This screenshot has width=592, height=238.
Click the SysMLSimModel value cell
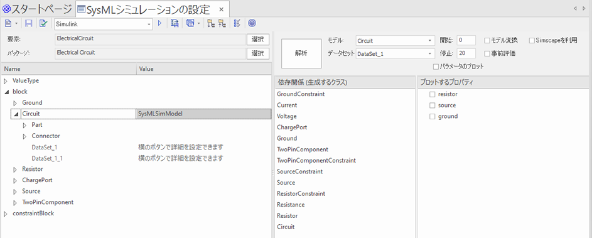click(x=203, y=114)
